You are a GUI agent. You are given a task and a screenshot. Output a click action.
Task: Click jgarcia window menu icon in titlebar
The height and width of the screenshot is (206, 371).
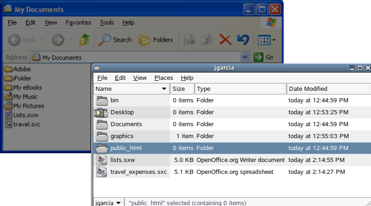pyautogui.click(x=97, y=68)
